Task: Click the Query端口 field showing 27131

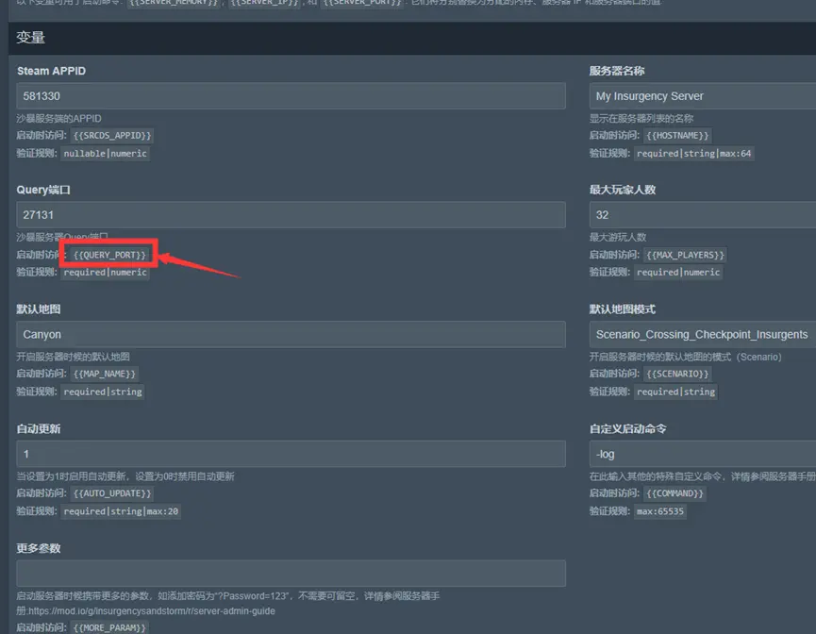Action: click(x=291, y=215)
